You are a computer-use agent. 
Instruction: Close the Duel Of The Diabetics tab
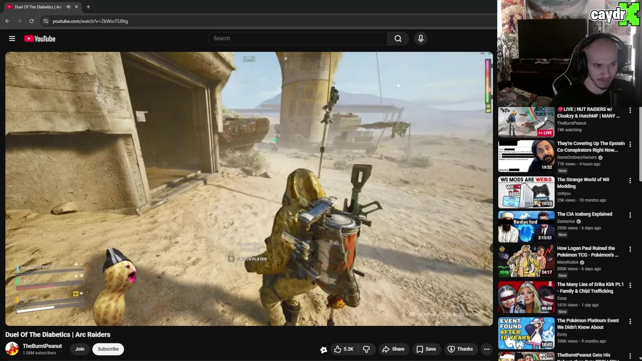[76, 7]
